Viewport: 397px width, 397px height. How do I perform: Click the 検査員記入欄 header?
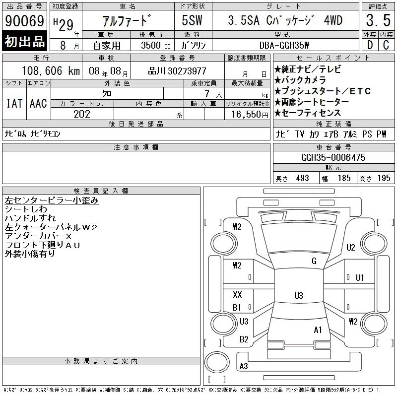coord(101,191)
